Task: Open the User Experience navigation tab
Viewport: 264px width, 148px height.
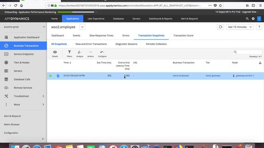Action: pos(96,18)
